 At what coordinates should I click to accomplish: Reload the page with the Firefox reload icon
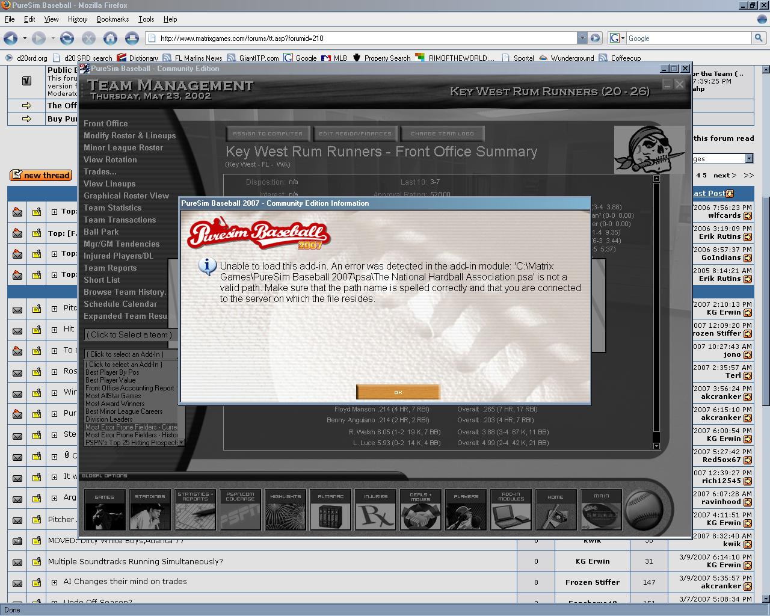click(67, 38)
